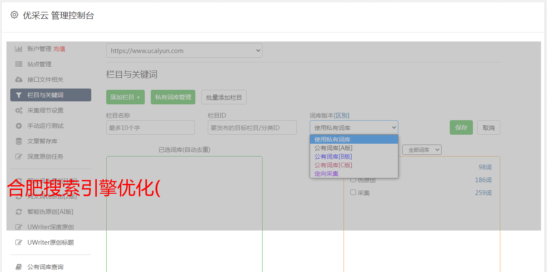Screen dimensions: 547x272
Task: Click the 取消 button
Action: (489, 127)
